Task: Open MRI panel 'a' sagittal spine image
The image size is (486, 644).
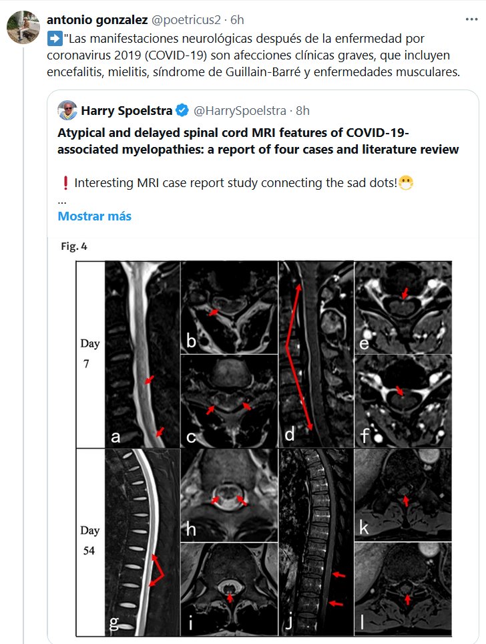Action: coord(142,353)
